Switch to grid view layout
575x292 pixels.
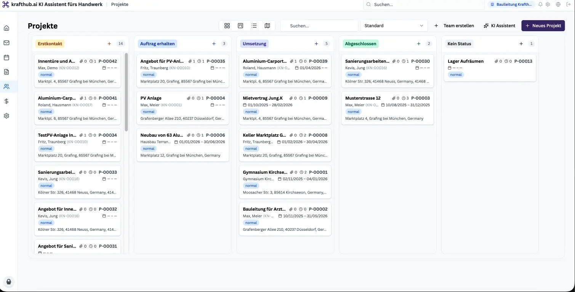pos(227,25)
